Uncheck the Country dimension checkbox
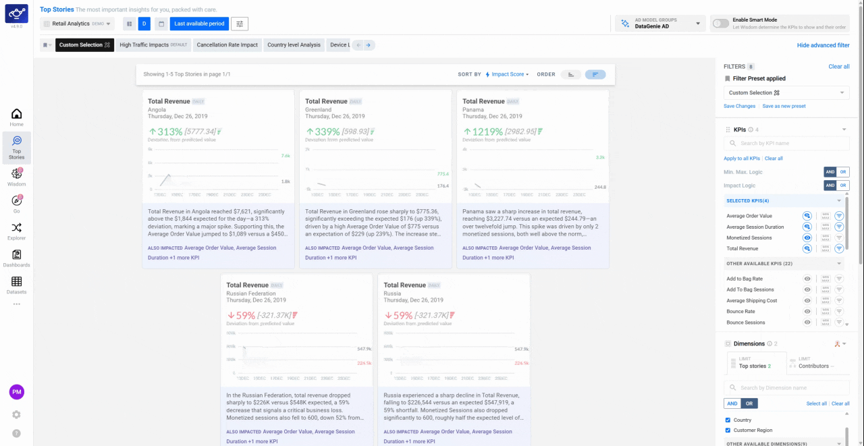864x446 pixels. coord(728,420)
